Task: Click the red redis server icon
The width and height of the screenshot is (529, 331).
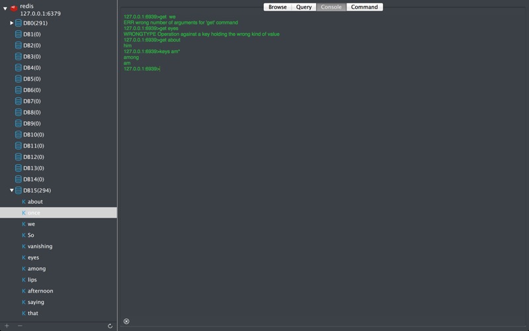Action: pos(14,9)
